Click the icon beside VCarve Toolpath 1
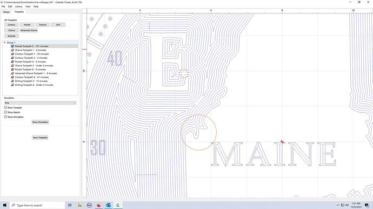 point(12,50)
